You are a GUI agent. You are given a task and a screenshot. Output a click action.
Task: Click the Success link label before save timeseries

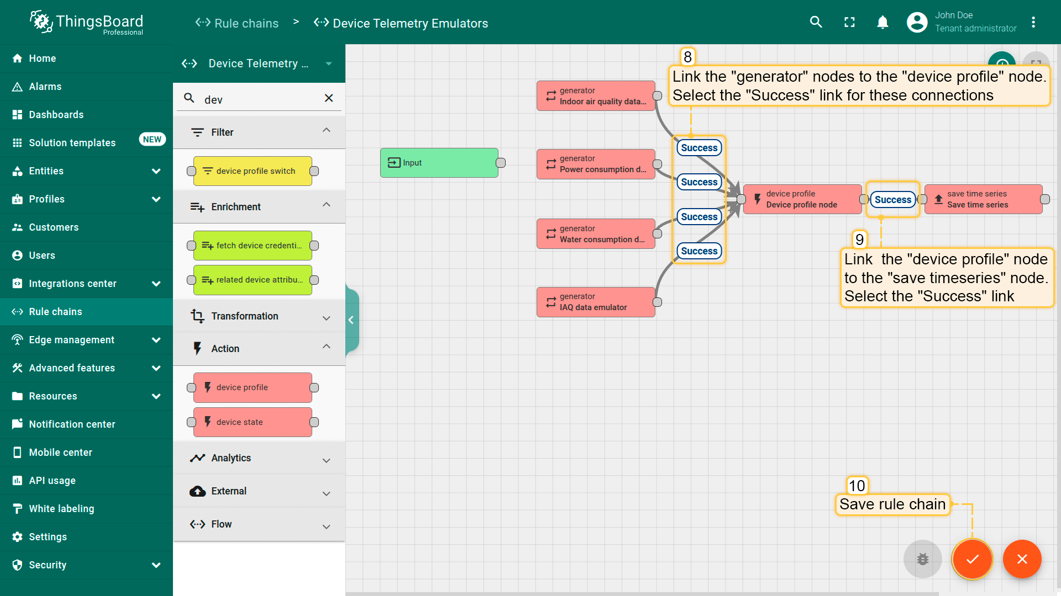point(892,200)
